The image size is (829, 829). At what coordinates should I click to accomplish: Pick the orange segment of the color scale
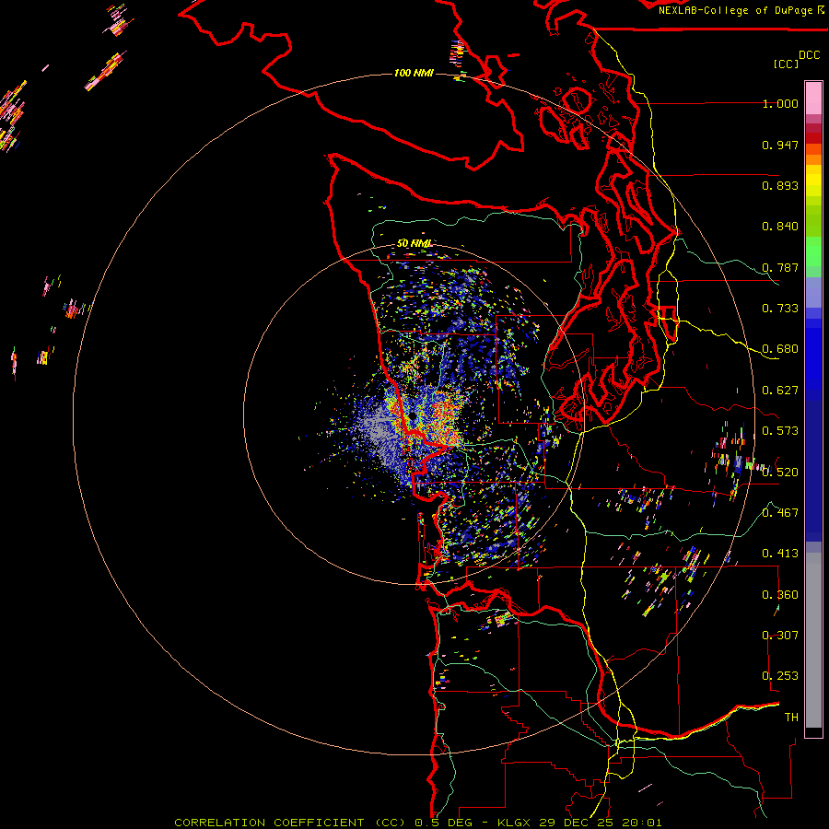tap(813, 159)
